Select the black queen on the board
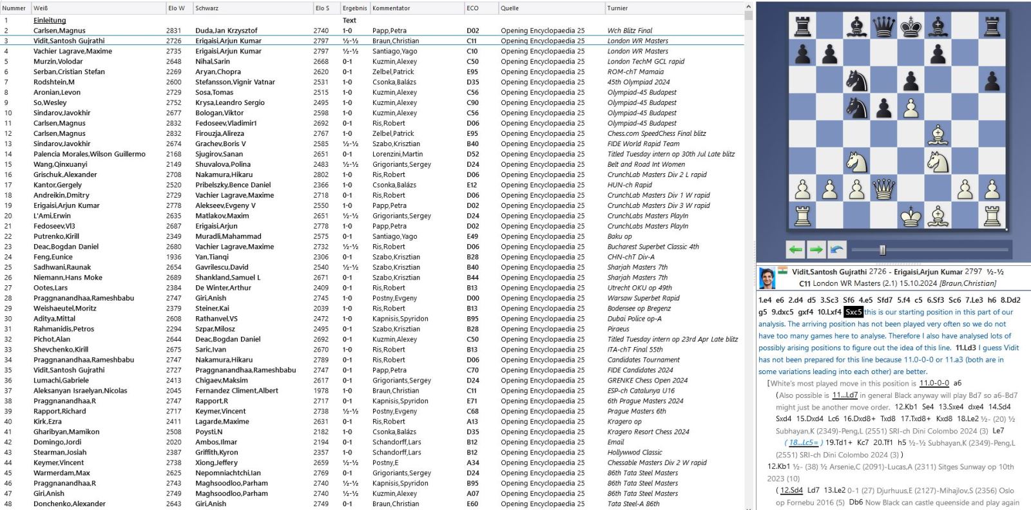 (x=883, y=27)
